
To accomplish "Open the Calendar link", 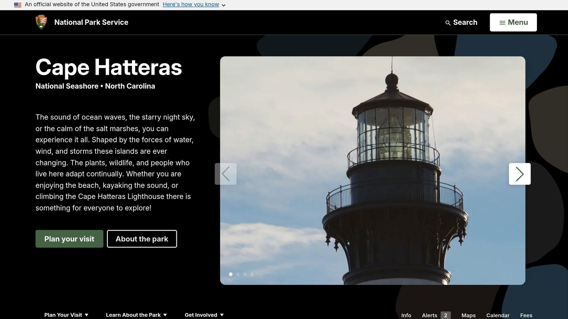I will (x=498, y=315).
